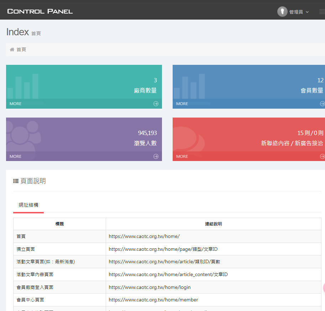Image resolution: width=325 pixels, height=311 pixels.
Task: Open MORE link on 會員數量 card
Action: (182, 104)
